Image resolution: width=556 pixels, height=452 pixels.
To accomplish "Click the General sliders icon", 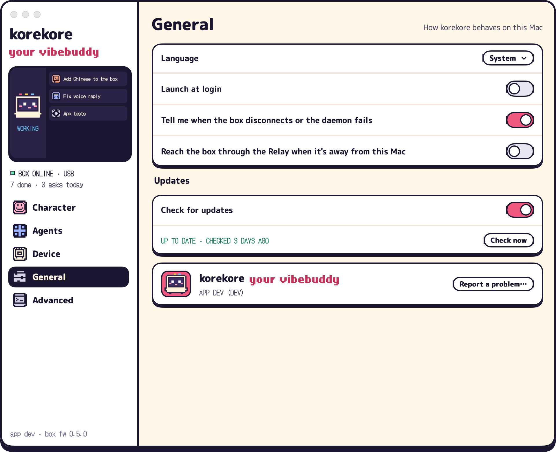I will click(20, 277).
